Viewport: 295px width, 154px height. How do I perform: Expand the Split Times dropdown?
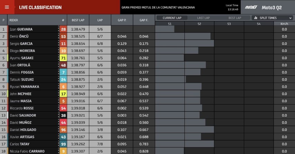273,18
